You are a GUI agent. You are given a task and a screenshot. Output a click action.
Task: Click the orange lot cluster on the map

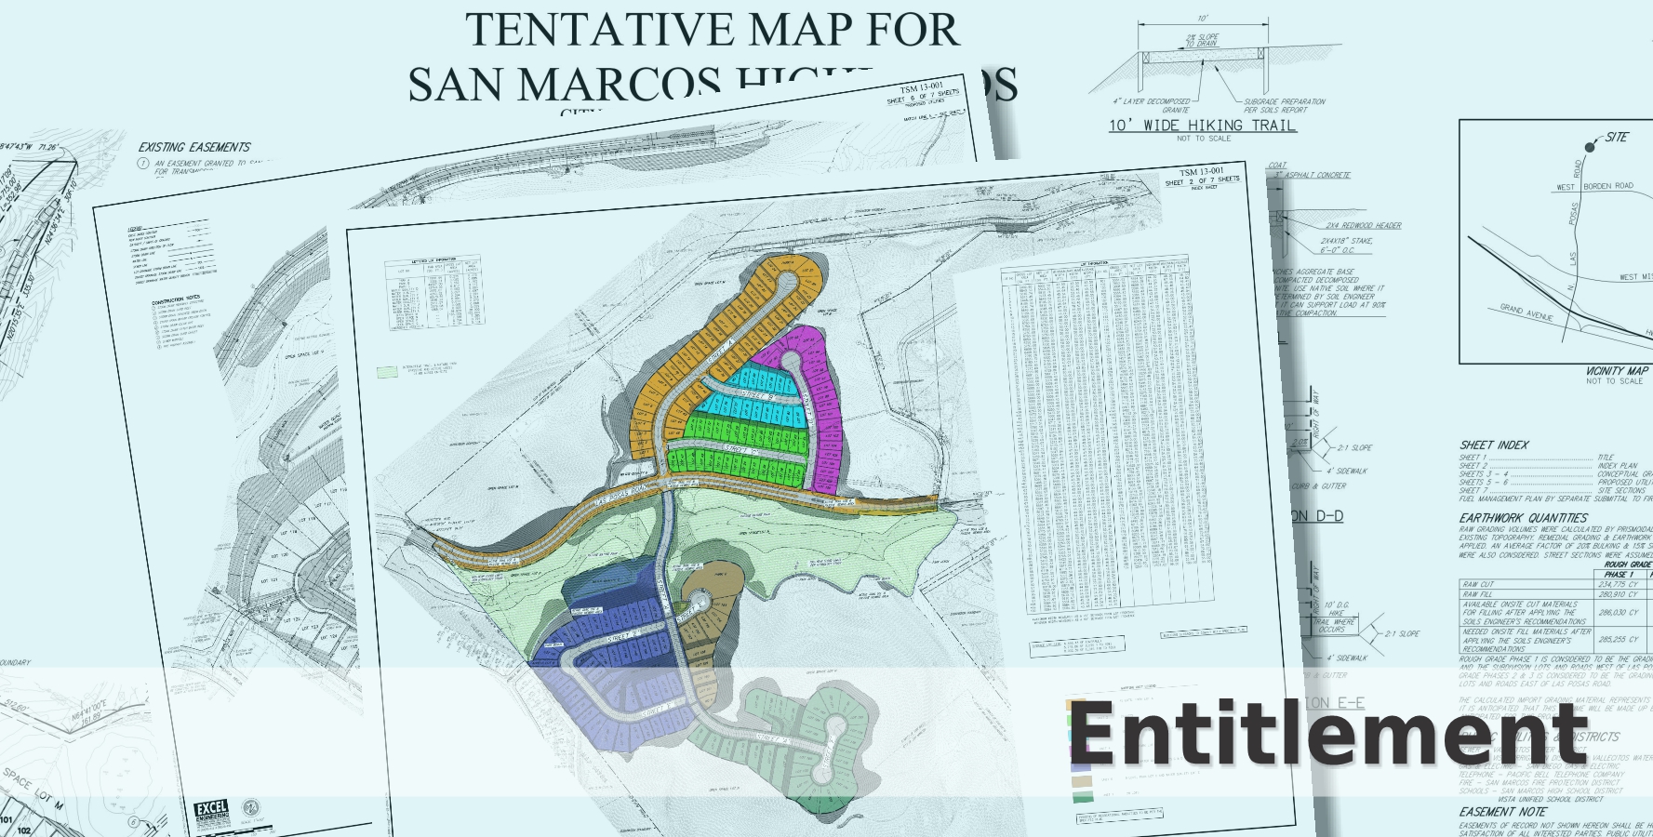[696, 365]
